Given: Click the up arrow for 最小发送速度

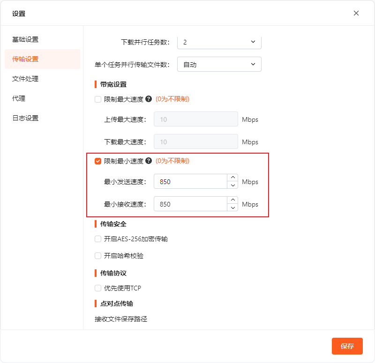Looking at the screenshot, I should (x=232, y=178).
